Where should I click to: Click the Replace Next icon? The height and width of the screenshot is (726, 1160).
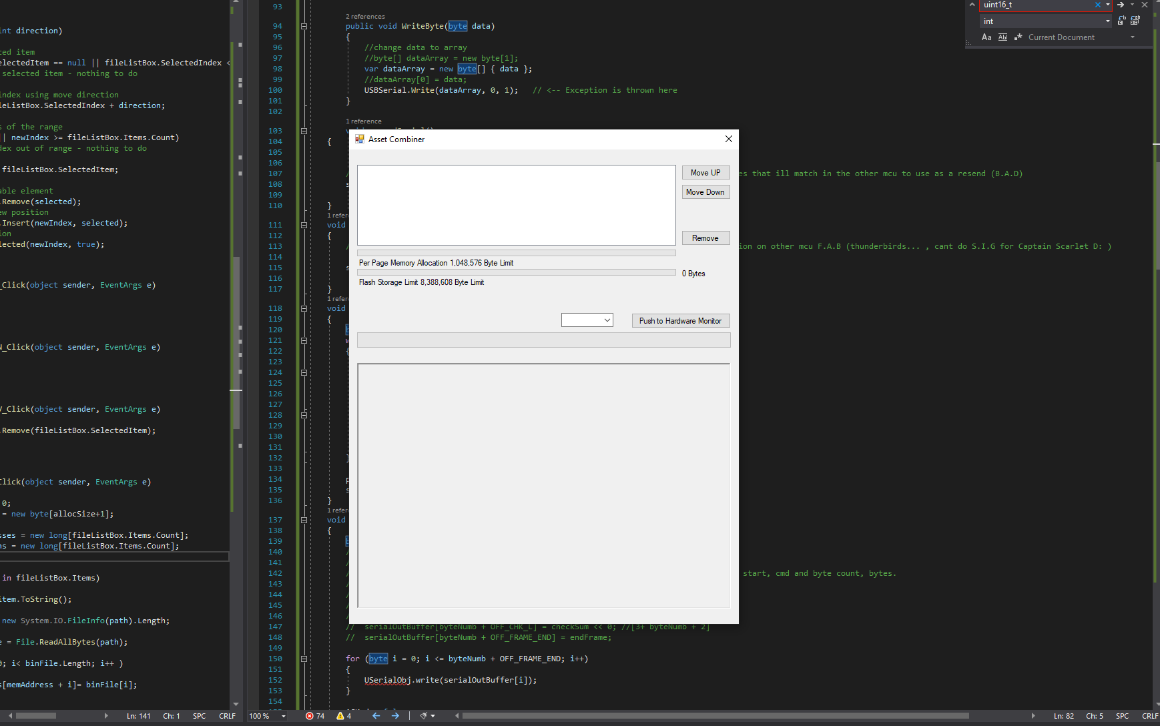pos(1121,21)
